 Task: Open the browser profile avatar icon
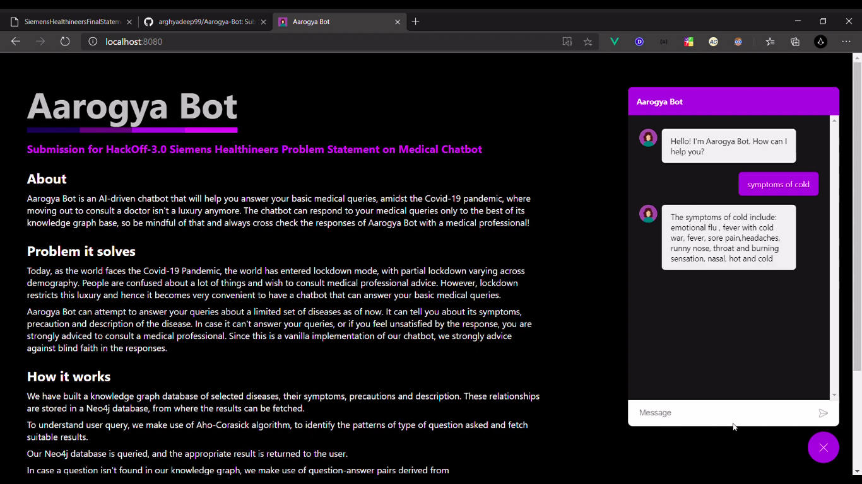(x=820, y=42)
